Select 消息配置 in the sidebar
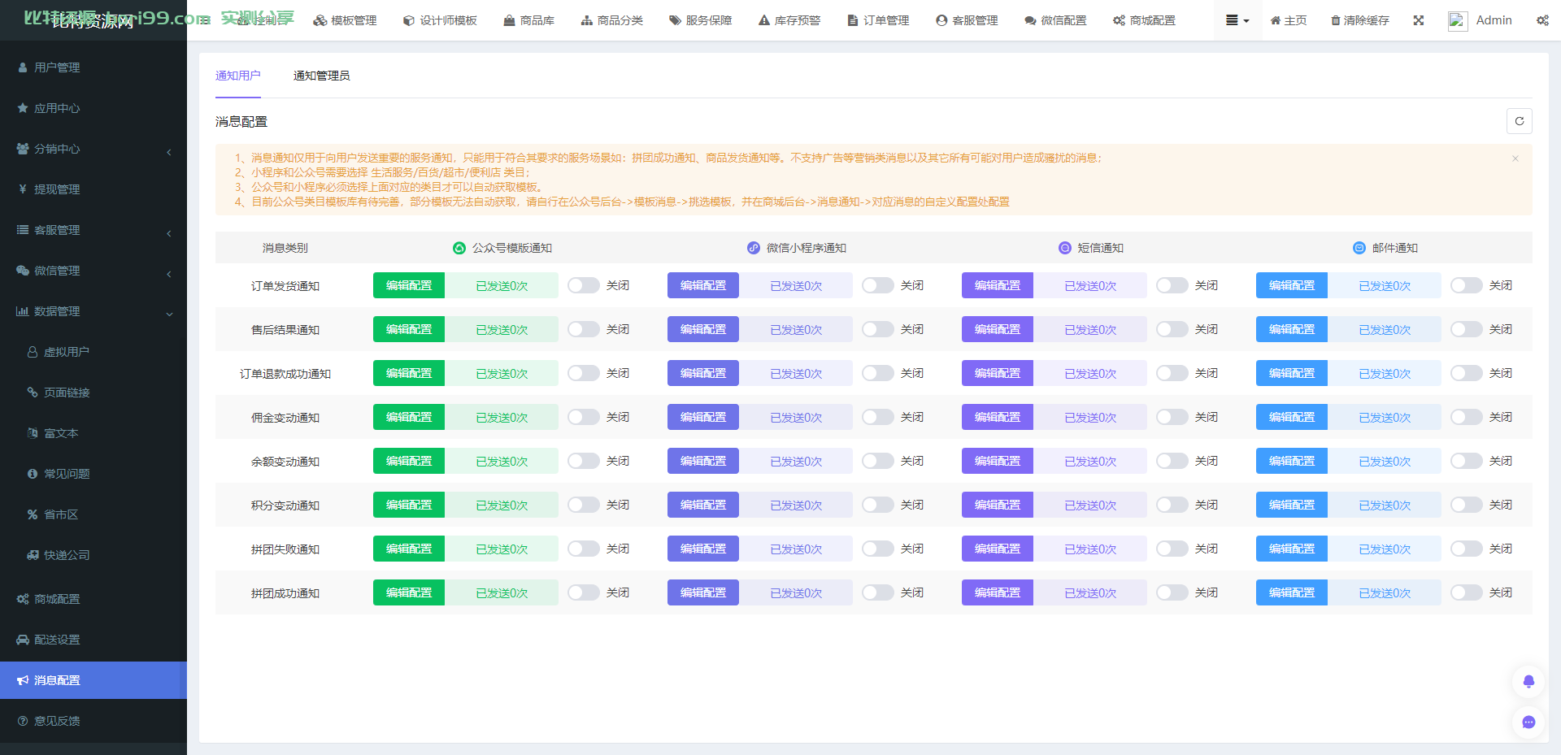This screenshot has width=1561, height=755. click(x=93, y=680)
